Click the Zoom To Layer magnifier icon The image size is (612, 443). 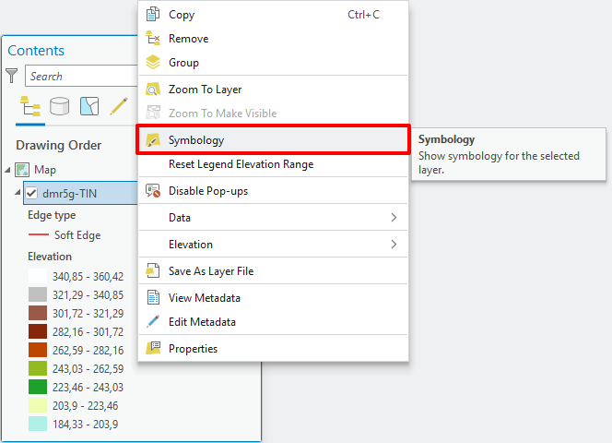pos(153,90)
